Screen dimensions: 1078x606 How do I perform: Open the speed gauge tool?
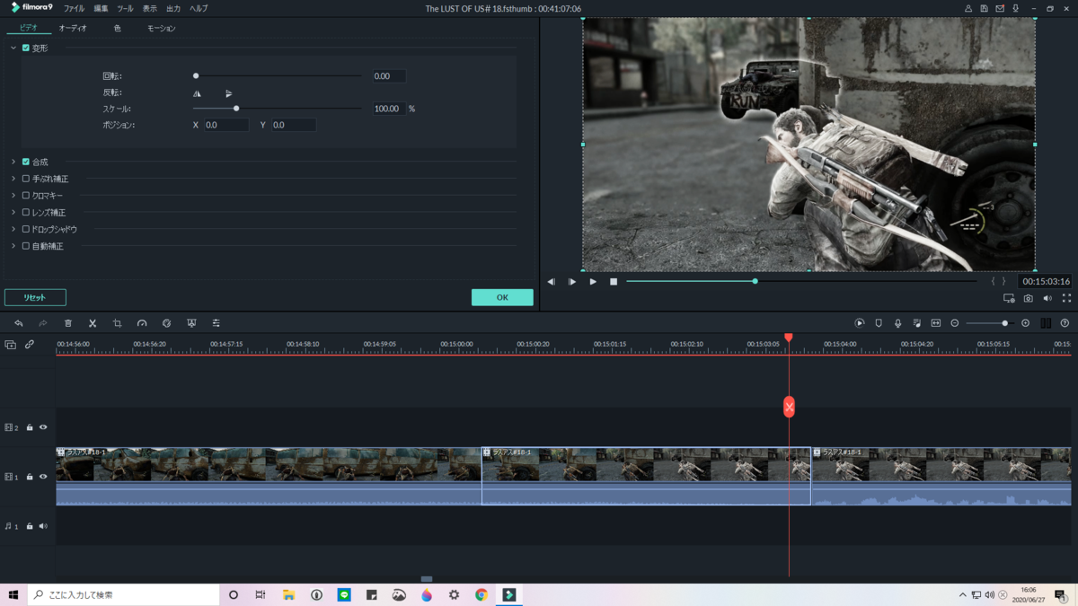click(x=142, y=323)
